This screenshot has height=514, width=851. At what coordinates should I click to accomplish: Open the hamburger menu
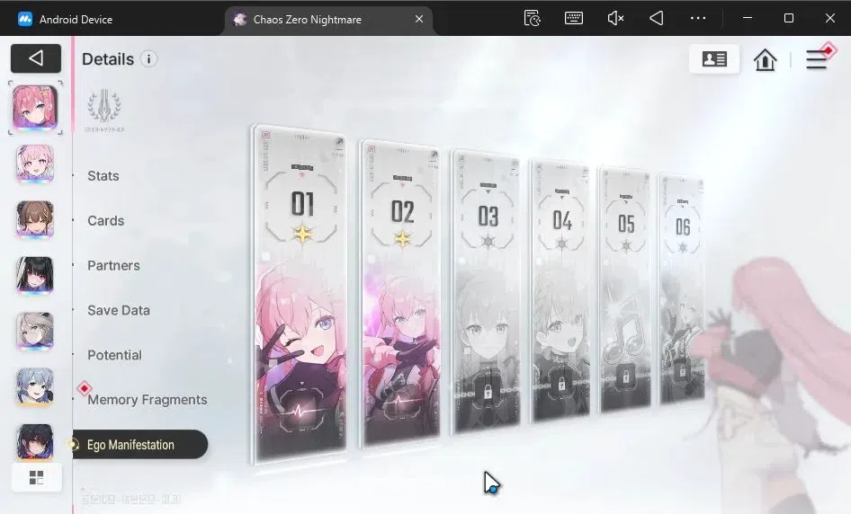(x=816, y=59)
